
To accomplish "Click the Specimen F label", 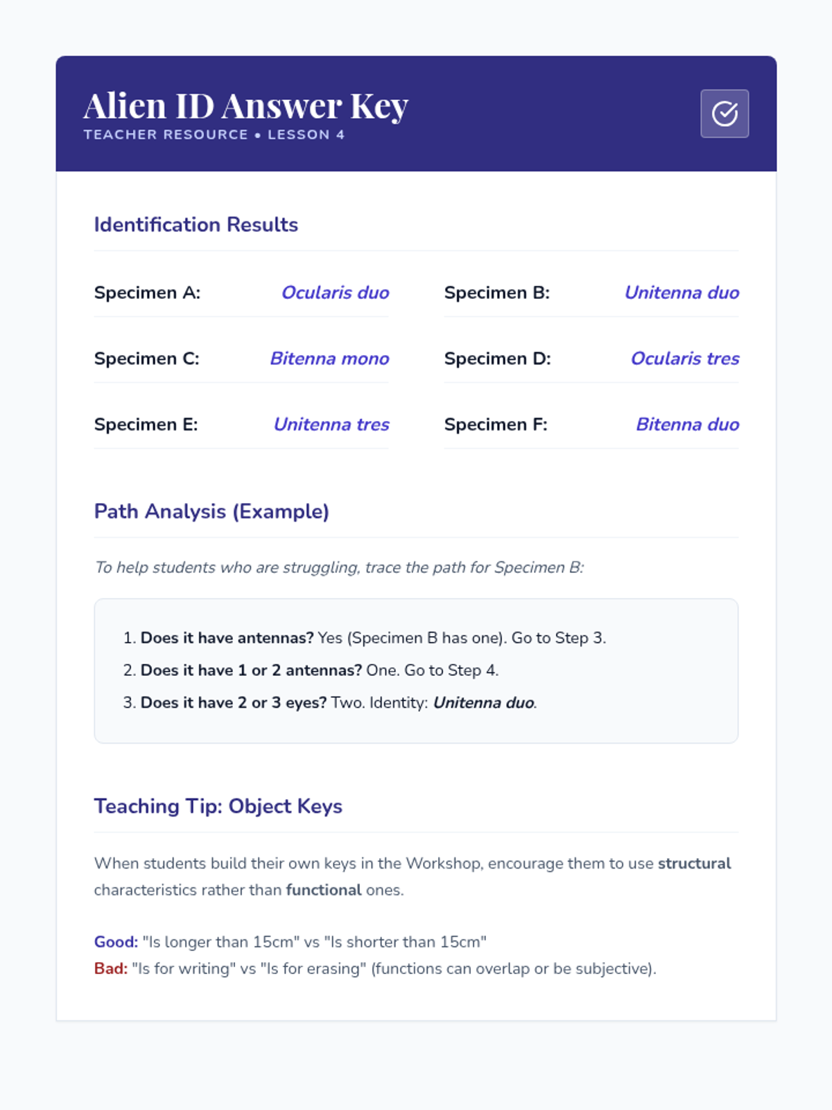I will (x=496, y=425).
